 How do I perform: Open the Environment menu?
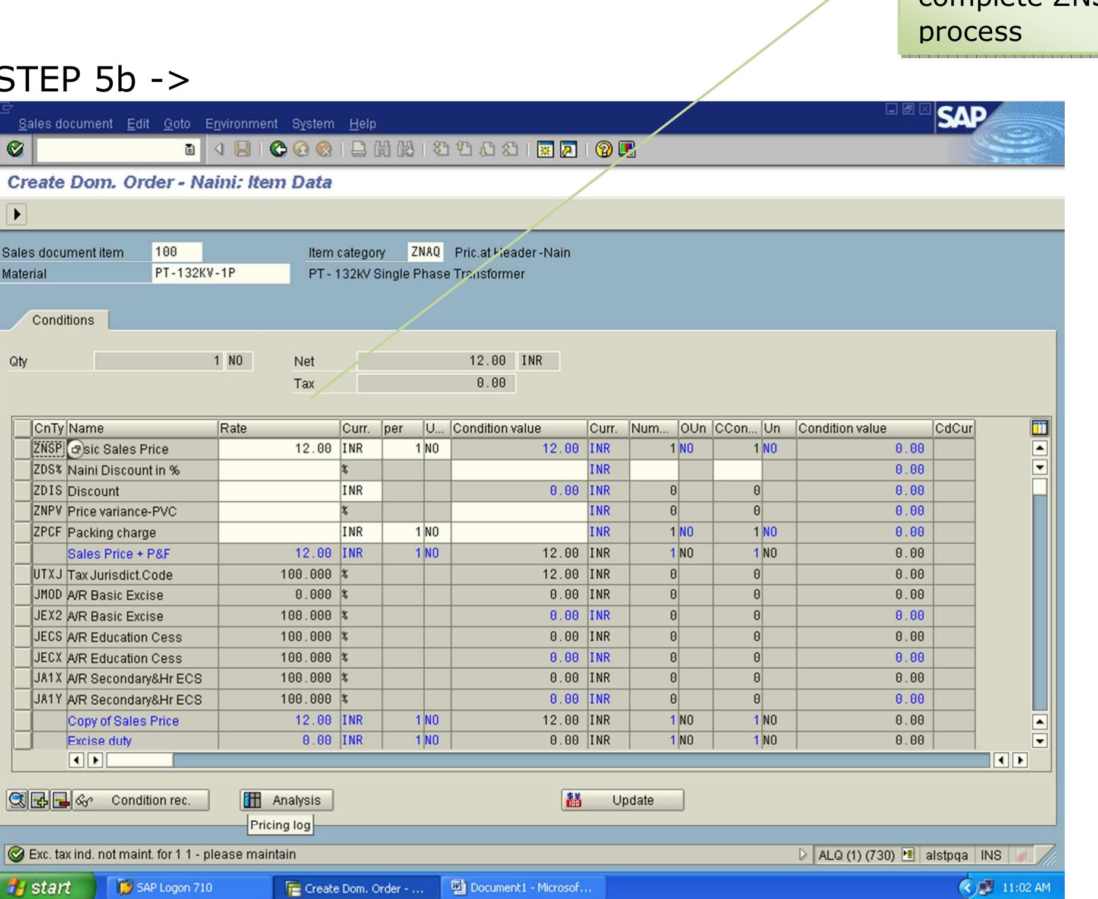(241, 124)
